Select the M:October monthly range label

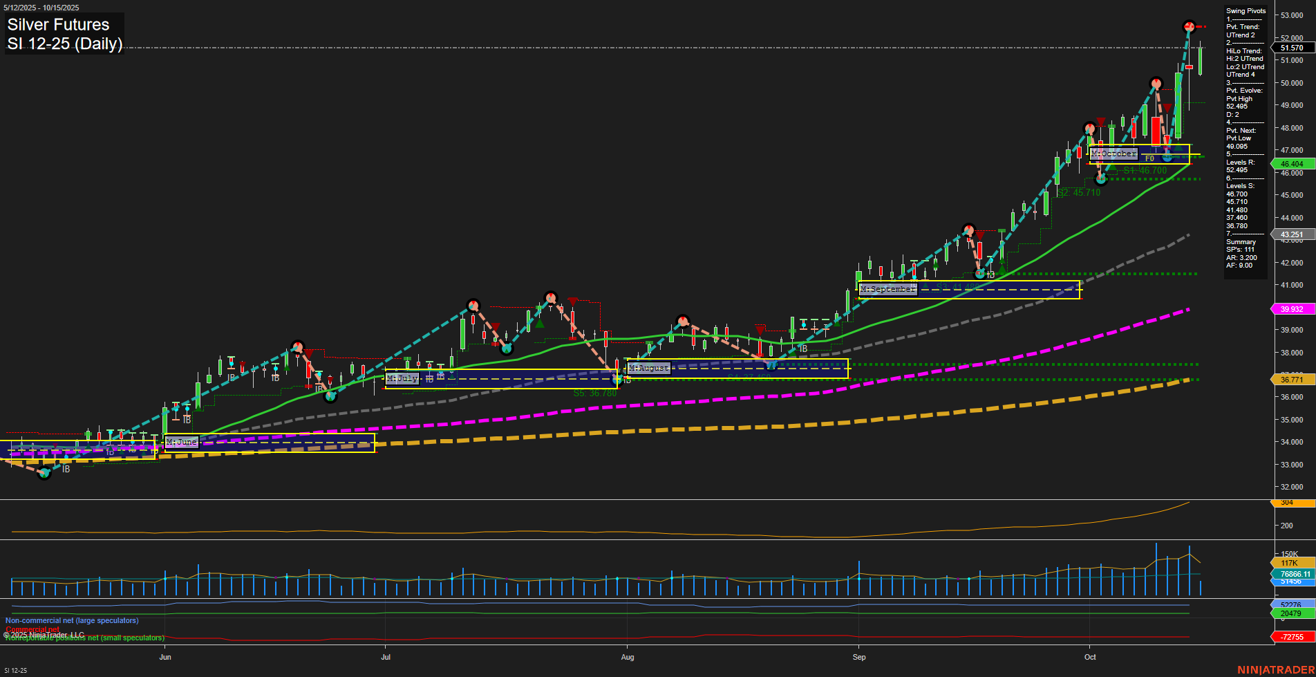pyautogui.click(x=1113, y=154)
